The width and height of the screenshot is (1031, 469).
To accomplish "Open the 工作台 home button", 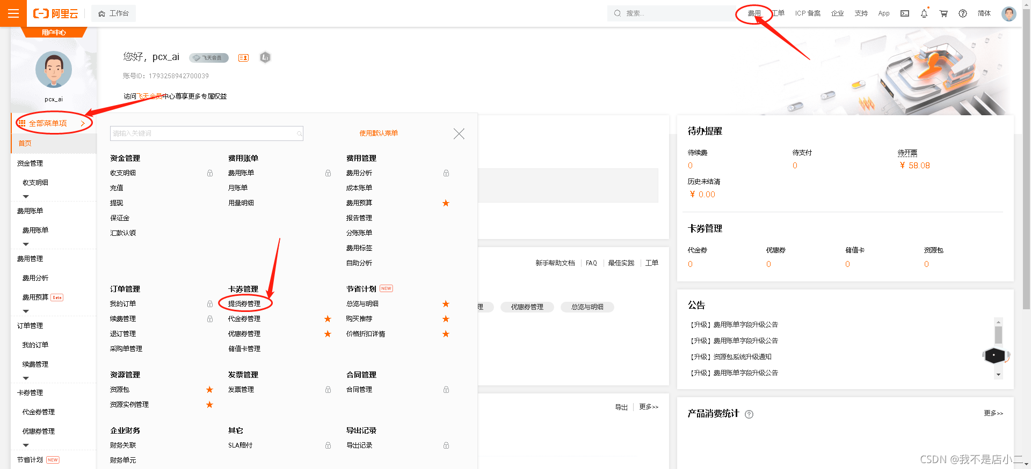I will pos(113,13).
